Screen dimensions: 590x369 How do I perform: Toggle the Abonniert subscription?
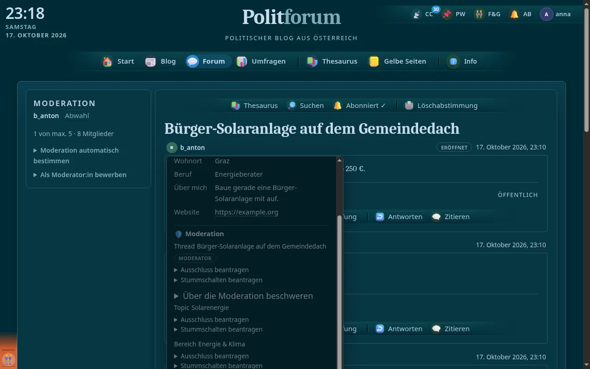tap(360, 106)
